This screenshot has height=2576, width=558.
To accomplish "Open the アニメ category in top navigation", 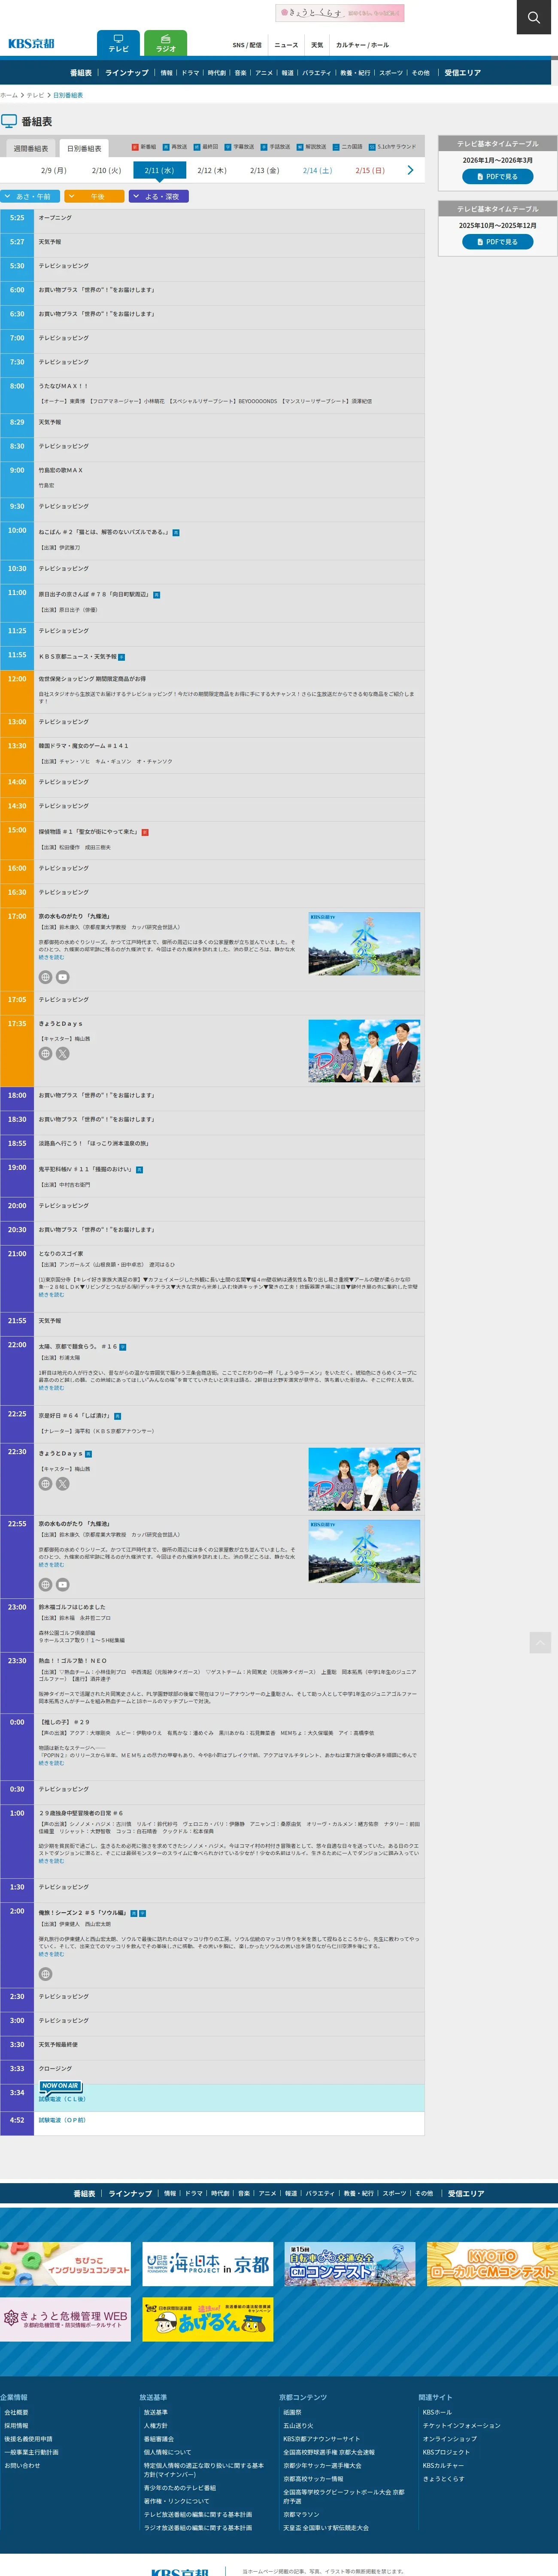I will click(264, 73).
